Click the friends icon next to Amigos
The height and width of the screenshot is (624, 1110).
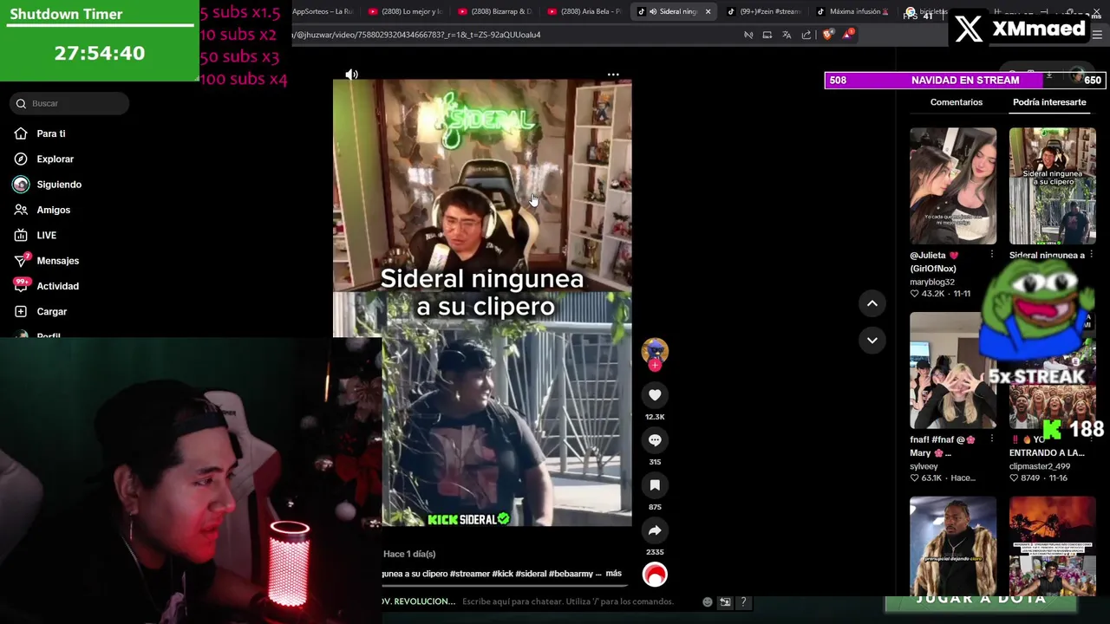tap(21, 210)
